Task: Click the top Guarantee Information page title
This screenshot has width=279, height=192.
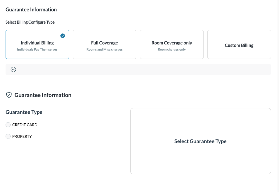Action: [x=31, y=9]
